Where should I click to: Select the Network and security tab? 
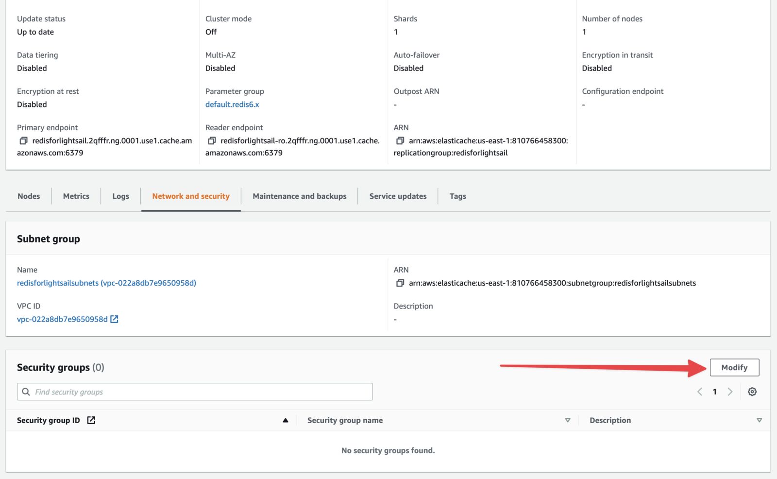tap(191, 196)
